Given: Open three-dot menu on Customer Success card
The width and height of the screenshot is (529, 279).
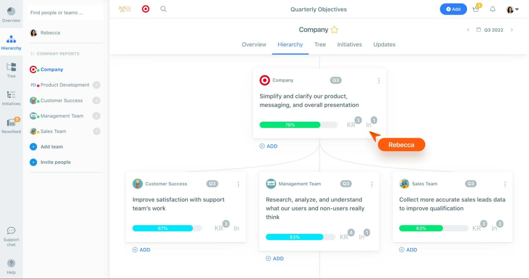Looking at the screenshot, I should (x=238, y=184).
